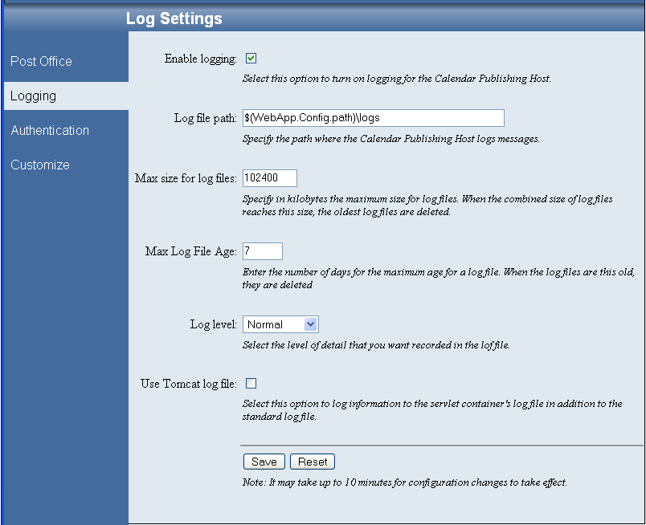
Task: Tick the Use Tomcat log file checkbox
Action: pyautogui.click(x=251, y=384)
